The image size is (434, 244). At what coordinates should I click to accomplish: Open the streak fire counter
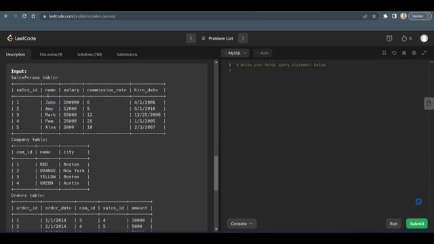pyautogui.click(x=406, y=39)
